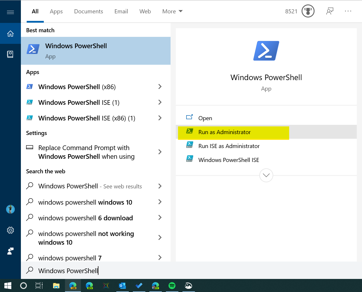The image size is (362, 292).
Task: Expand the Replace Command Prompt setting arrow
Action: (x=160, y=152)
